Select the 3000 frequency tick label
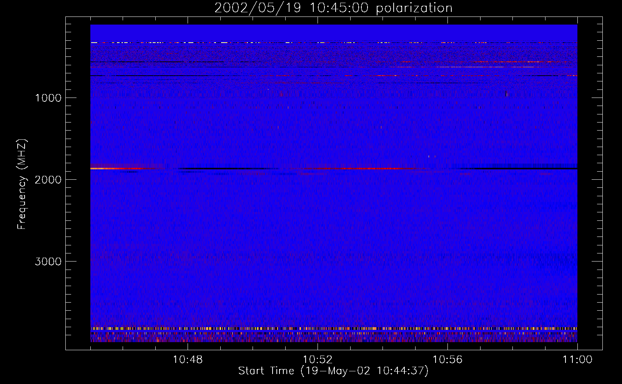622x384 pixels. point(48,262)
